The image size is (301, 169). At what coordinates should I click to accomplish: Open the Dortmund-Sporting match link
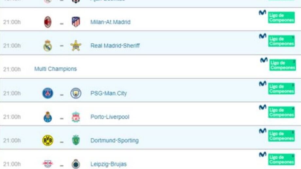[x=114, y=141]
